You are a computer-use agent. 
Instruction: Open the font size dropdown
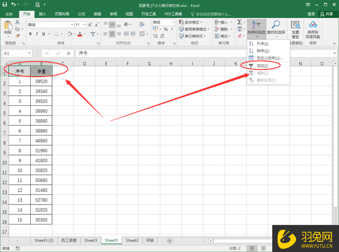[84, 25]
